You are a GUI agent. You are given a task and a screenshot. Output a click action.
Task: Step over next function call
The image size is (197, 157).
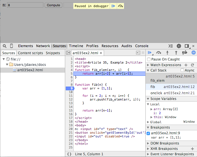158,53
